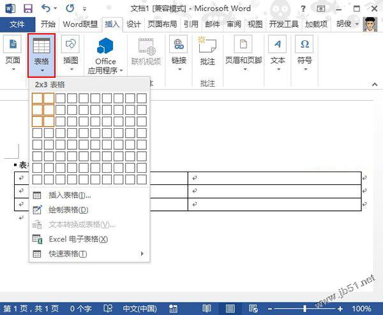Image resolution: width=383 pixels, height=315 pixels.
Task: Click the Text (文本) icon
Action: [x=277, y=44]
